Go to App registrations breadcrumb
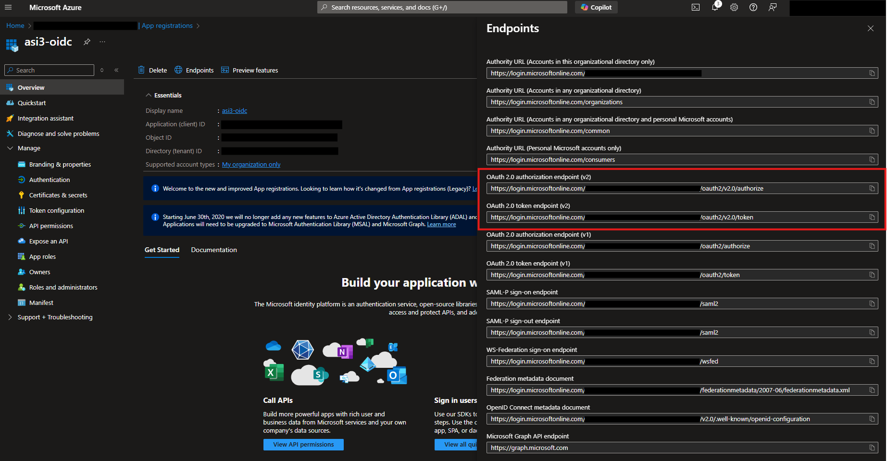 [167, 25]
